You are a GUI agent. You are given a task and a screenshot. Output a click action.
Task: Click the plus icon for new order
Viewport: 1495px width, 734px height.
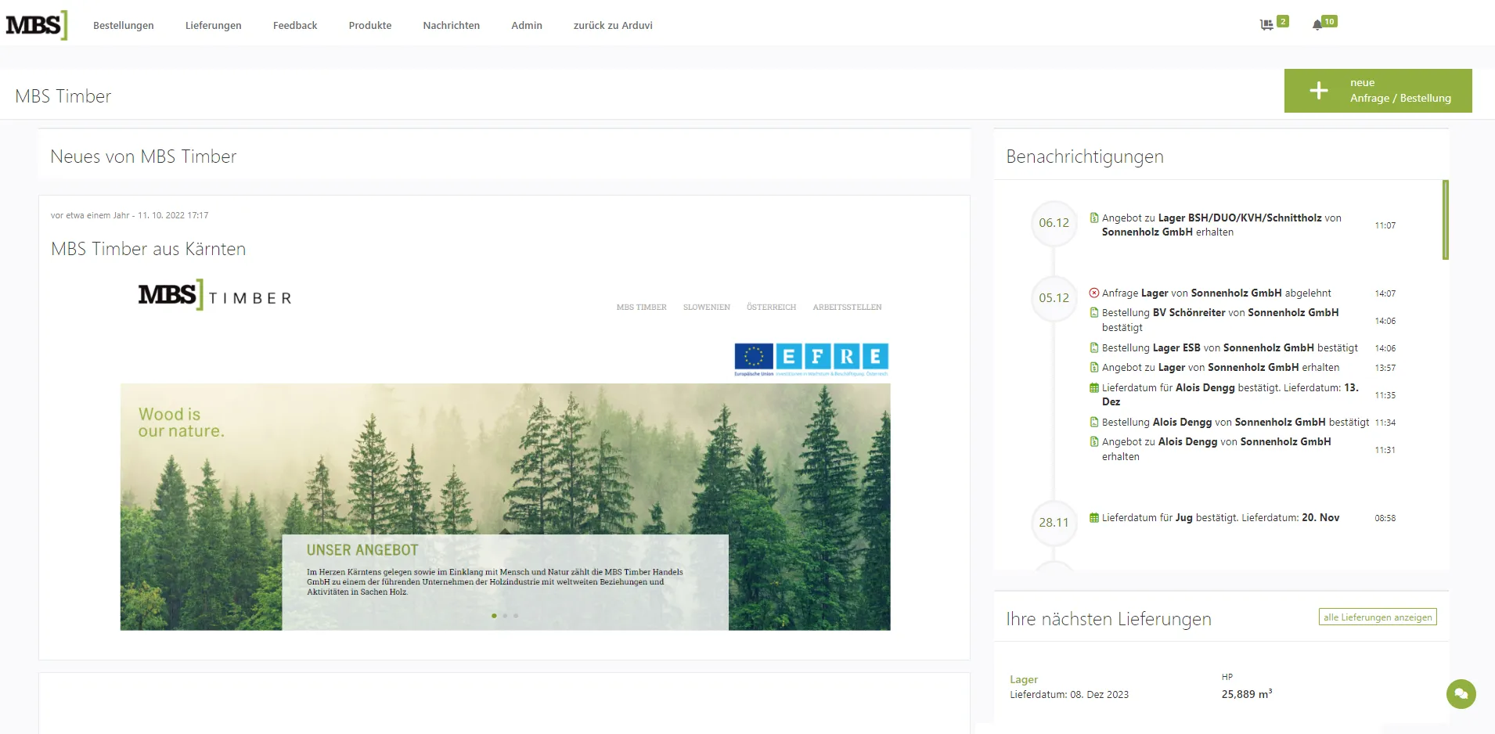pyautogui.click(x=1319, y=91)
